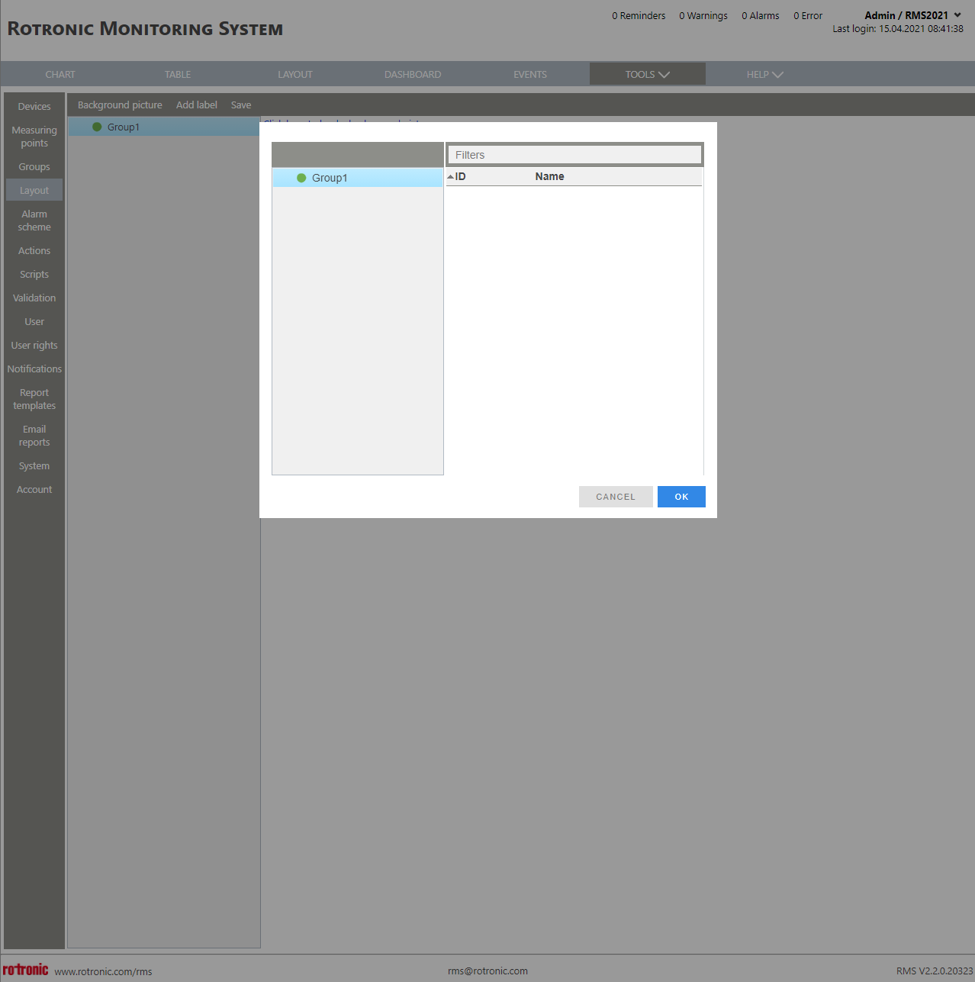Expand the TOOLS menu
975x982 pixels.
pyautogui.click(x=647, y=74)
